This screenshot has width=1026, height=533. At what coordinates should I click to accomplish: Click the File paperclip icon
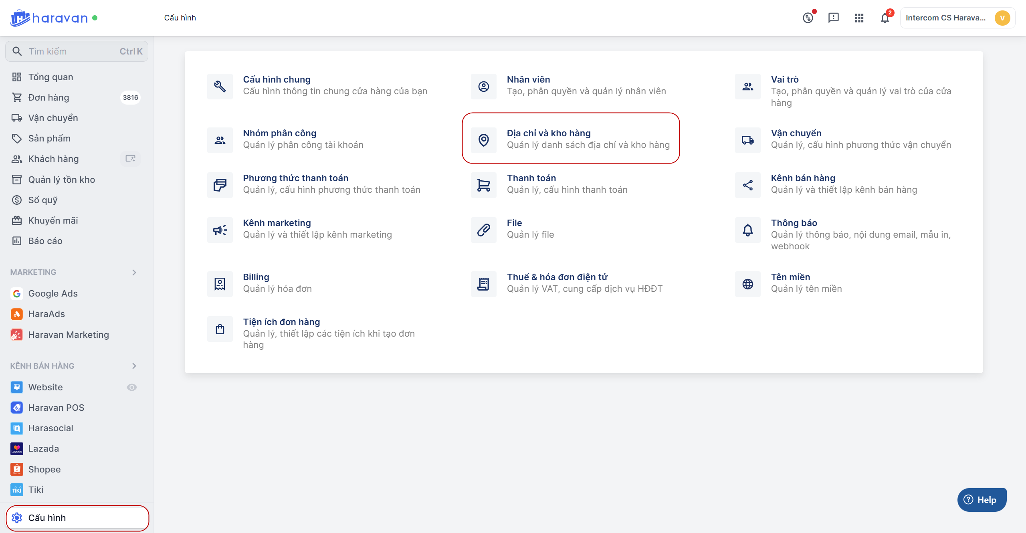point(483,230)
